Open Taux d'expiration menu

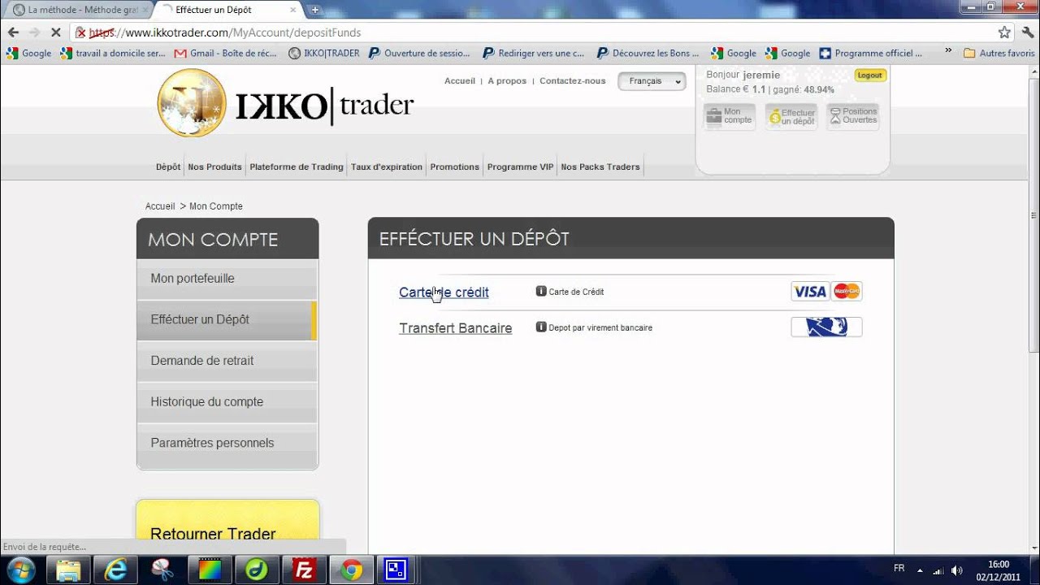click(x=387, y=167)
